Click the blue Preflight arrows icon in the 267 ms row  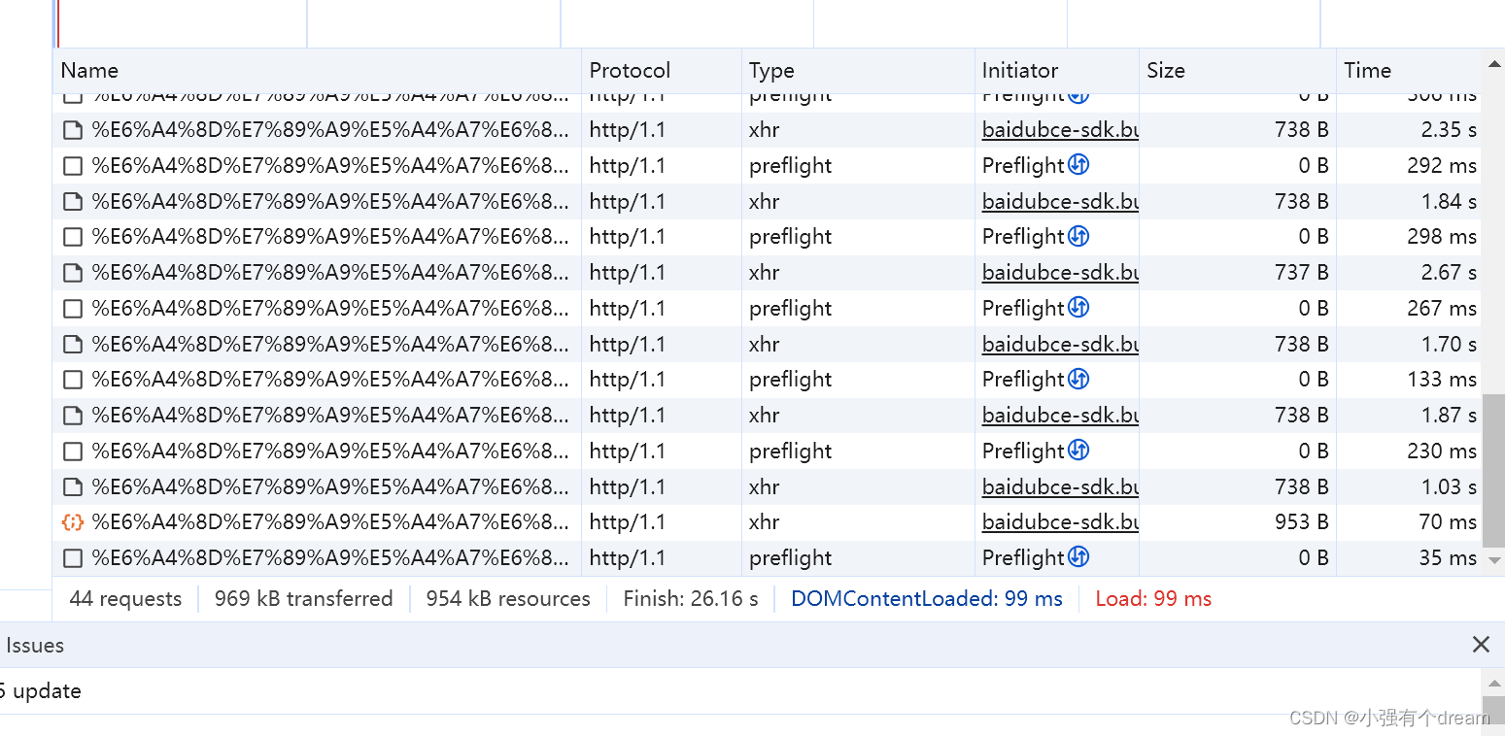[1078, 308]
